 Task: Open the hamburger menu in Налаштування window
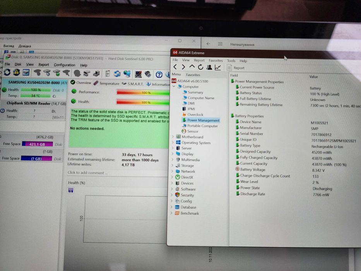click(x=220, y=44)
